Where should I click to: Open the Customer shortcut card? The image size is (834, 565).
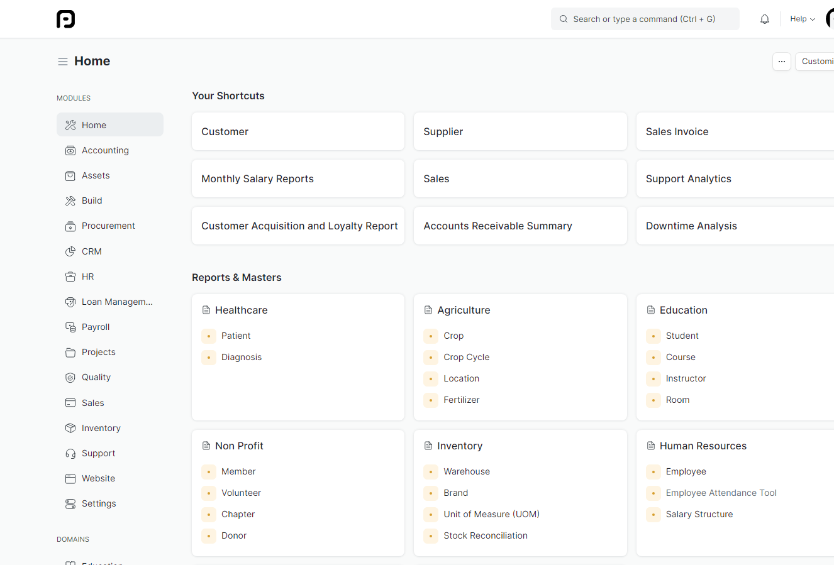click(297, 131)
